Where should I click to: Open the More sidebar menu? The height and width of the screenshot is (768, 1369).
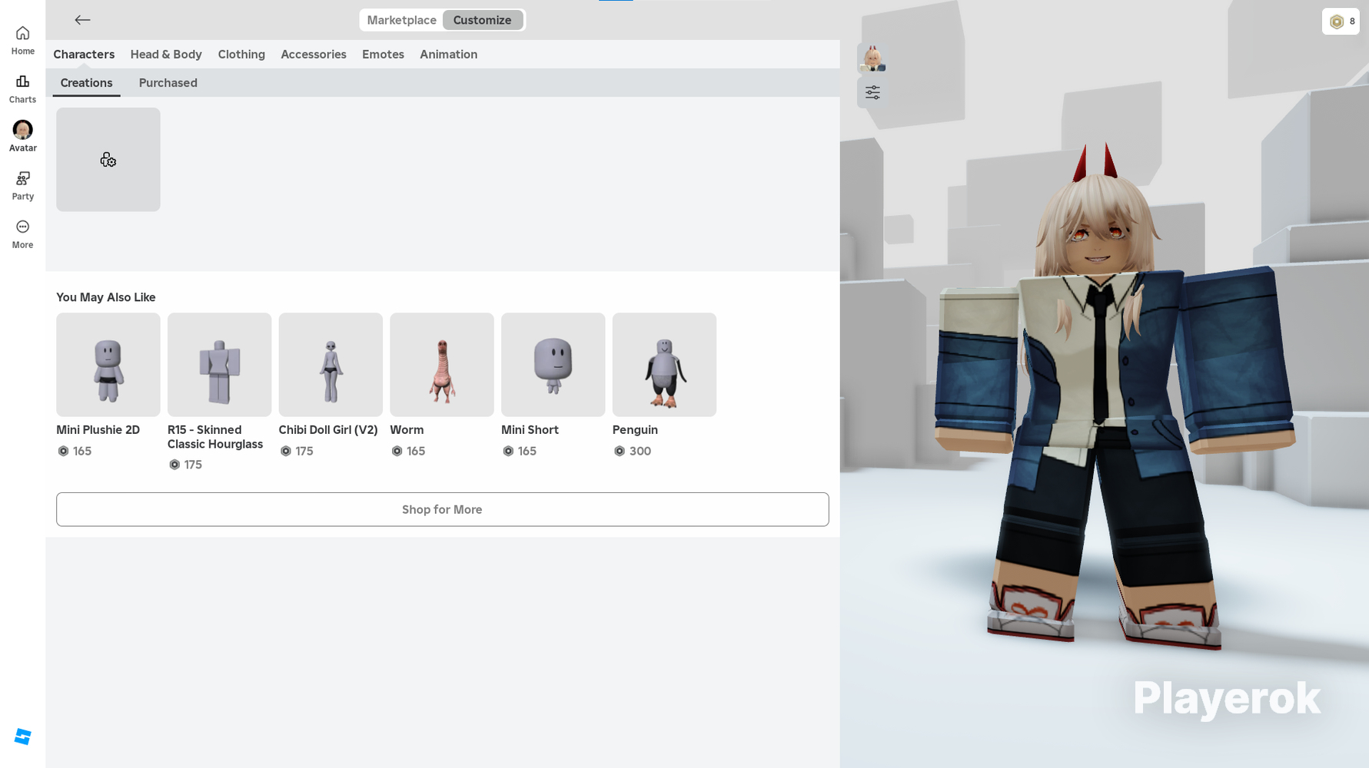coord(22,234)
